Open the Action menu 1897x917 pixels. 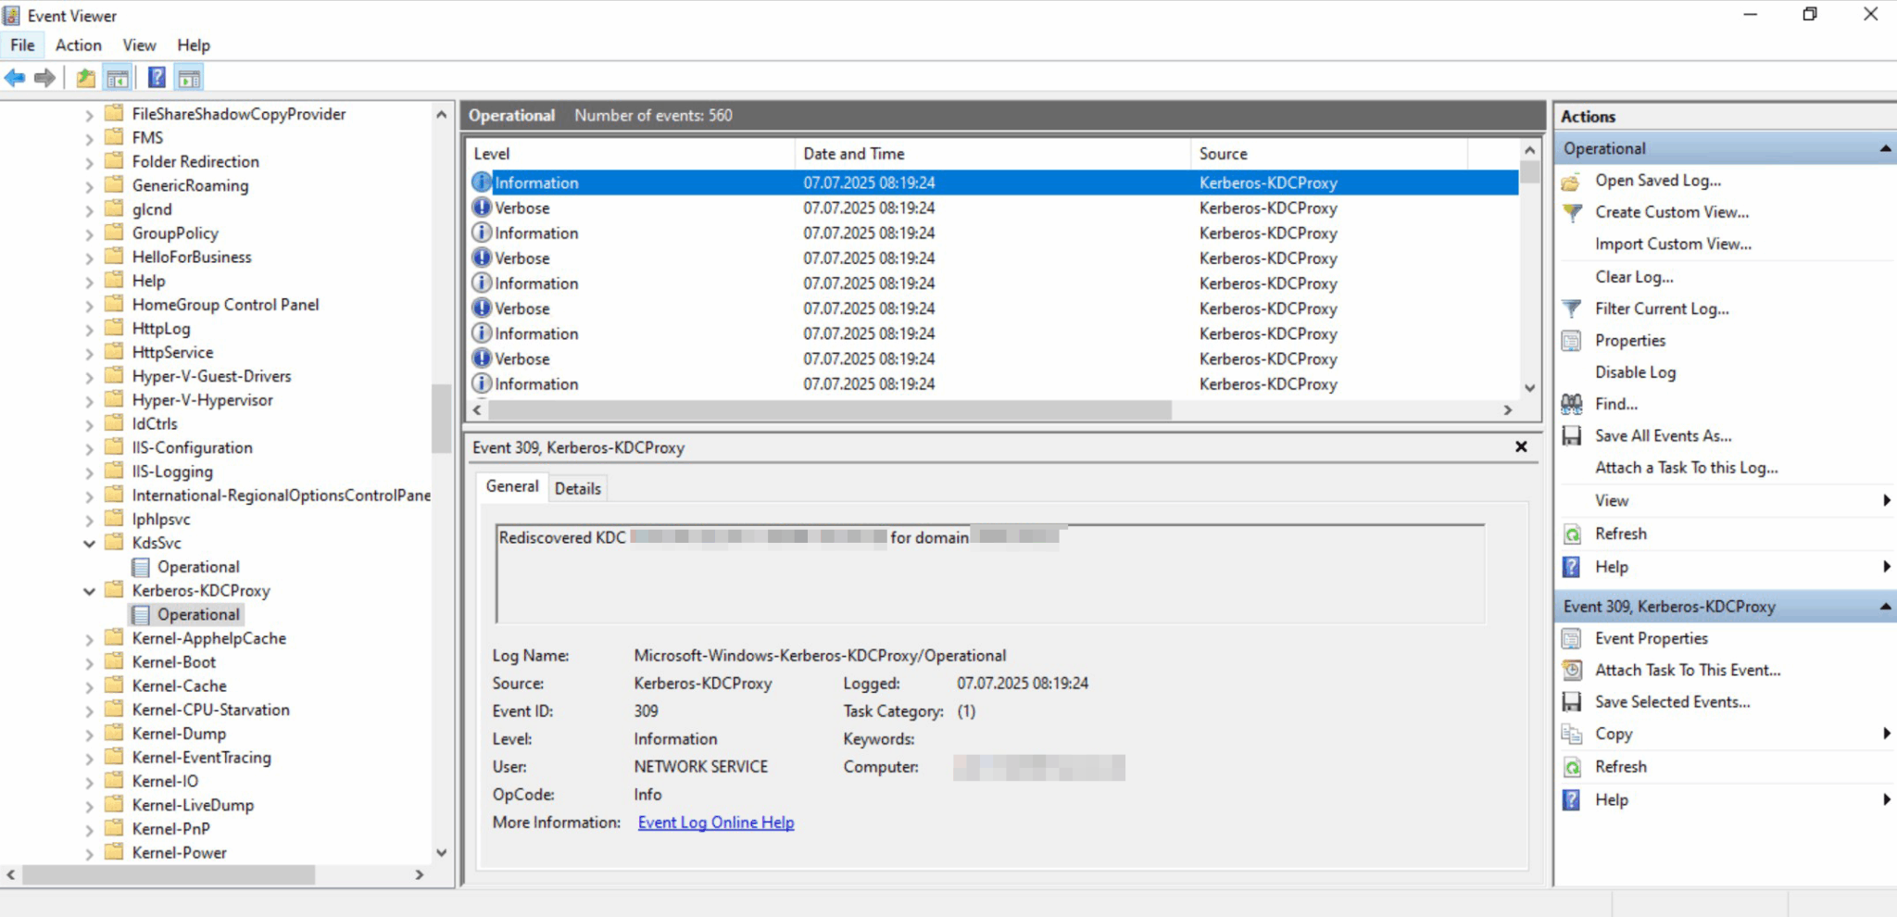coord(78,44)
